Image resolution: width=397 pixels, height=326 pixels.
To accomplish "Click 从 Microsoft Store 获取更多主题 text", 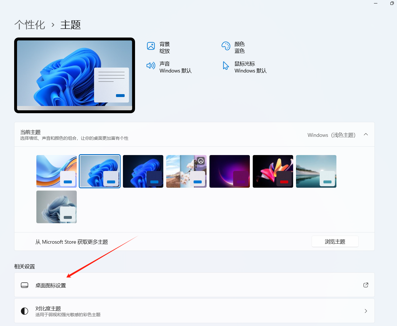I will tap(72, 242).
